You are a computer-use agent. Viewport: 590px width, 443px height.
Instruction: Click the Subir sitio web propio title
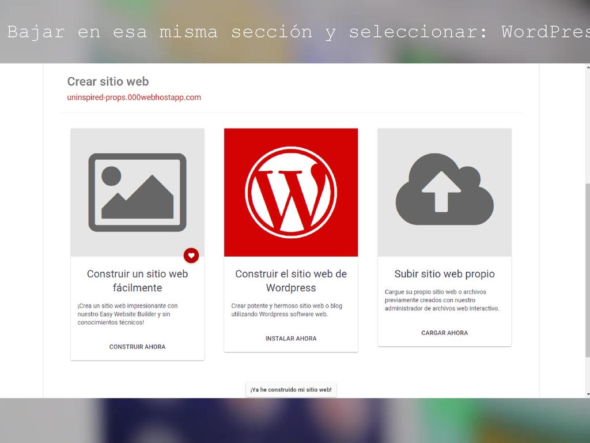(444, 274)
